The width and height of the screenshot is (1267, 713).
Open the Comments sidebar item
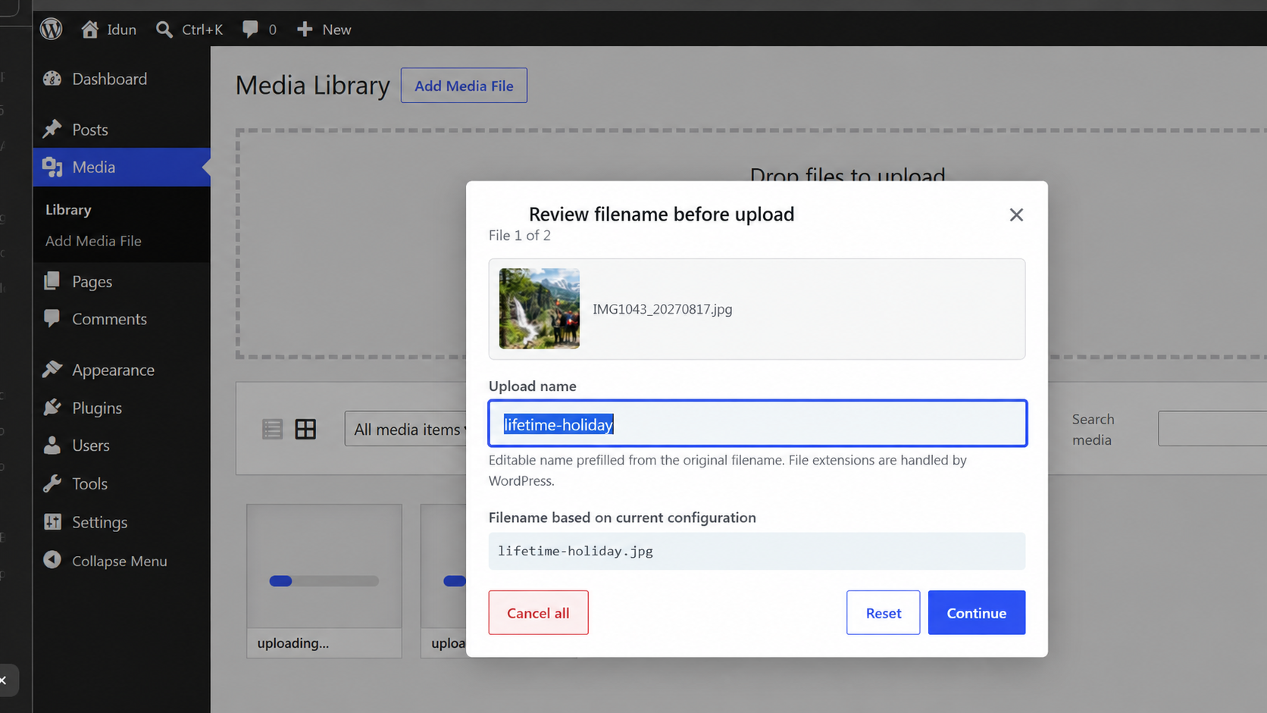(121, 319)
